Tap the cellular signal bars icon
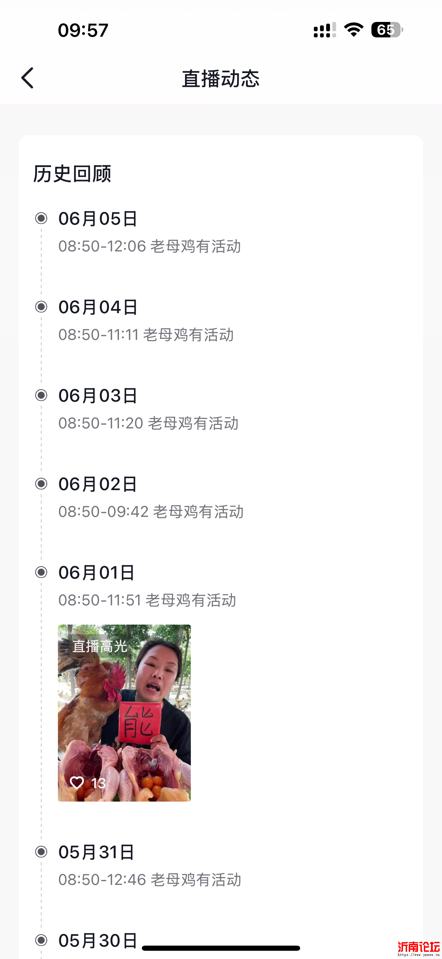 pos(324,30)
